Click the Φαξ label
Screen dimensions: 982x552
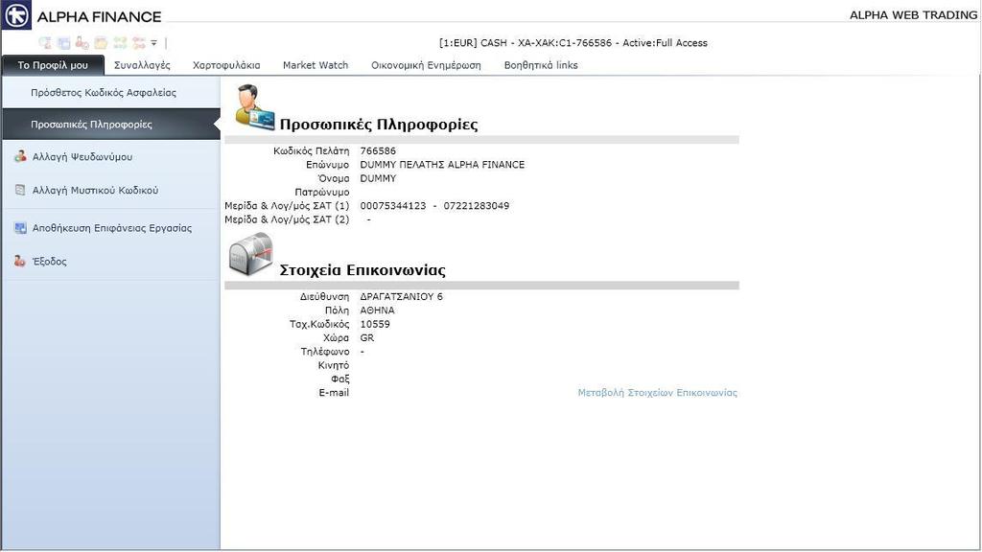pos(340,379)
